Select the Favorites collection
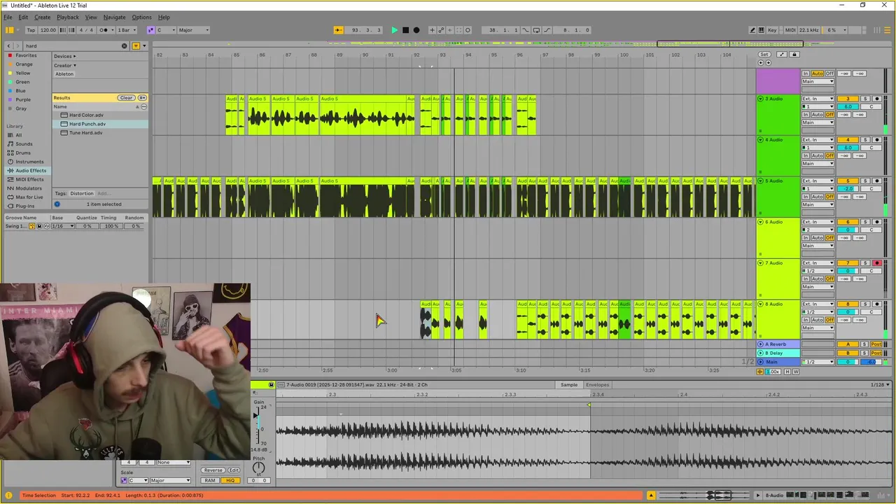Viewport: 896px width, 504px height. tap(26, 55)
